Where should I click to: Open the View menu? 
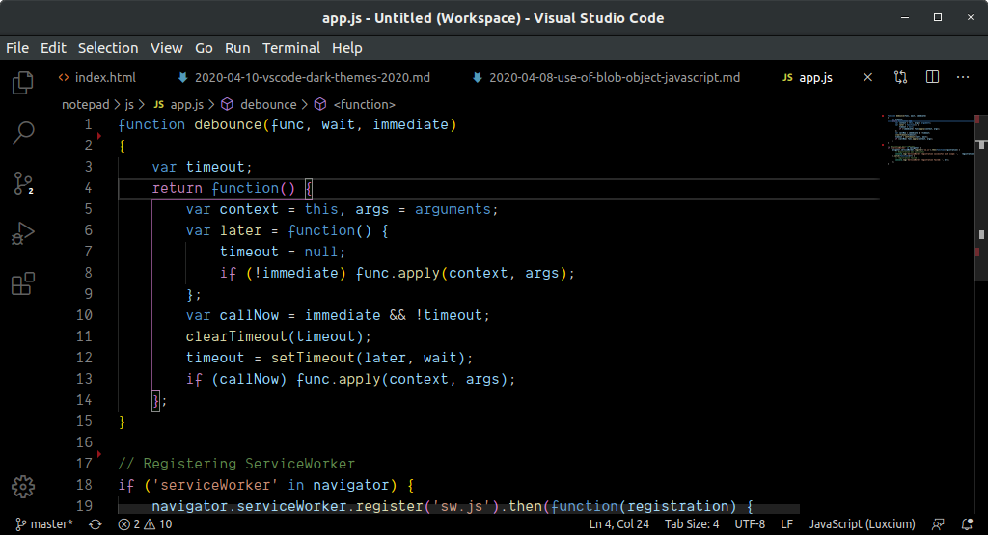166,48
